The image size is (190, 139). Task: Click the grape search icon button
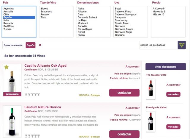[182, 45]
